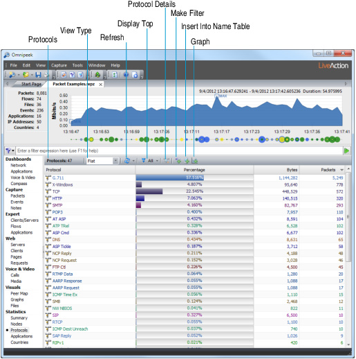
Task: Click the Save floppy disk icon
Action: (38, 75)
